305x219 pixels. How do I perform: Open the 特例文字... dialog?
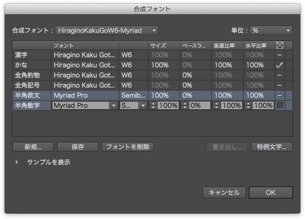click(x=271, y=147)
